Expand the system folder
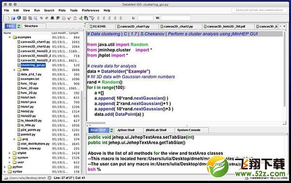Image resolution: width=291 pixels, height=183 pixels. click(x=10, y=158)
